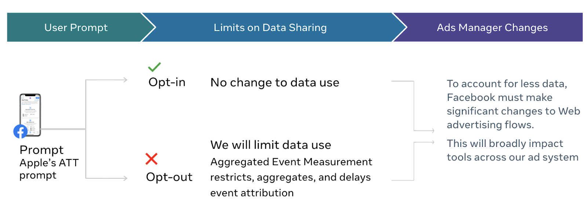587x205 pixels.
Task: Click the Opt-in label
Action: point(167,82)
